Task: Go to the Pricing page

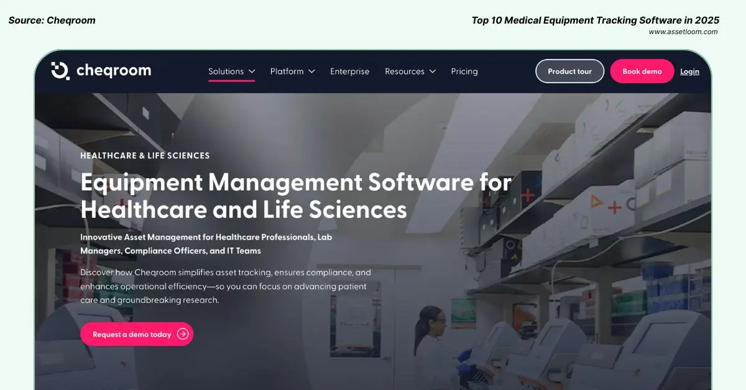Action: (464, 71)
